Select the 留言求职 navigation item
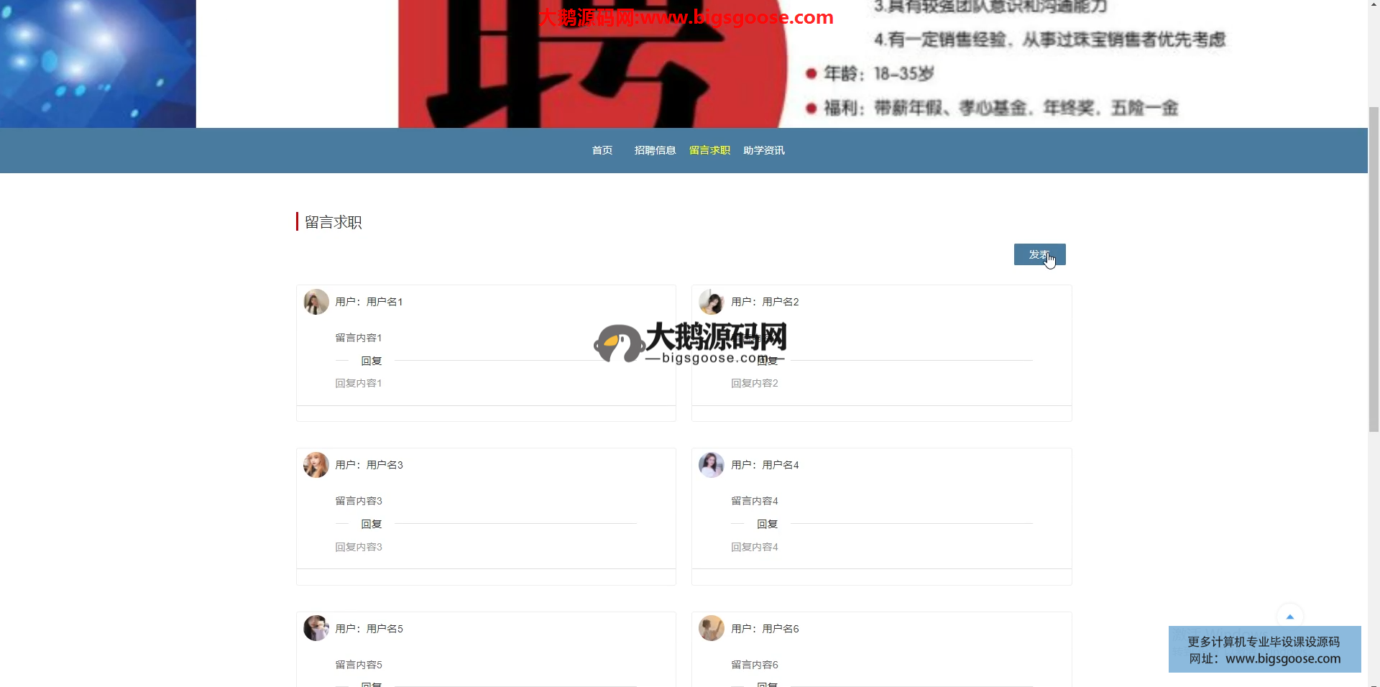The height and width of the screenshot is (687, 1380). point(709,150)
